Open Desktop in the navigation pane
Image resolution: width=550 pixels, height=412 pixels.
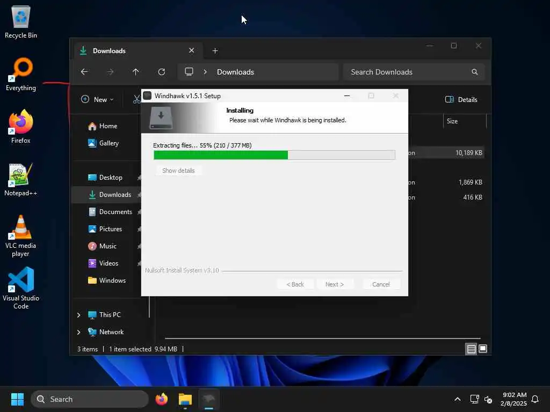[x=105, y=177]
